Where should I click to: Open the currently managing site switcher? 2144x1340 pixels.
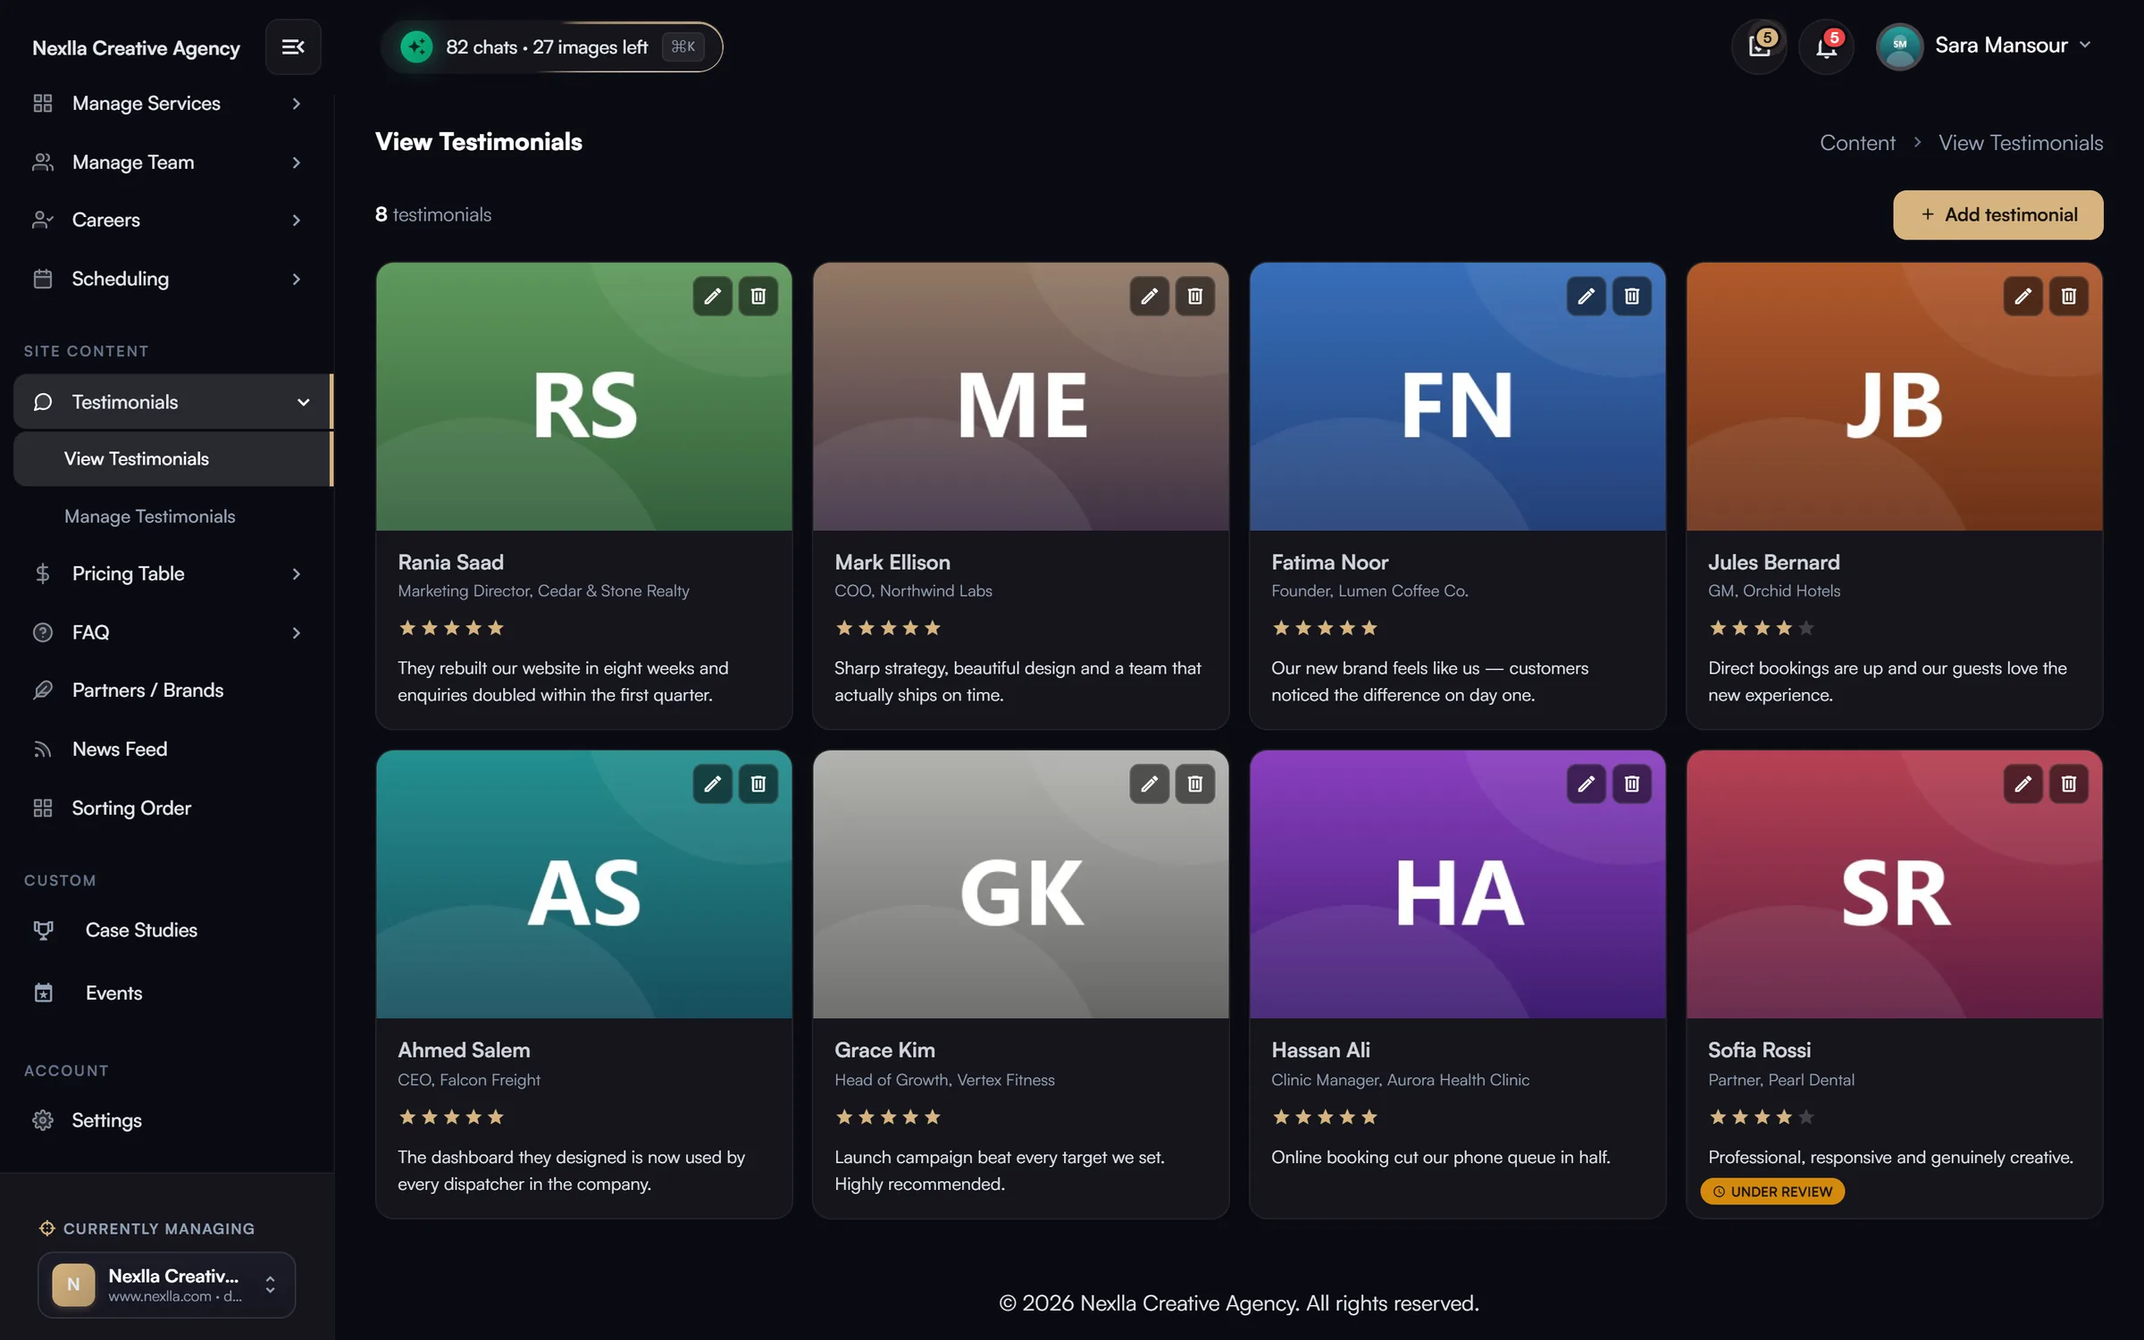tap(166, 1285)
